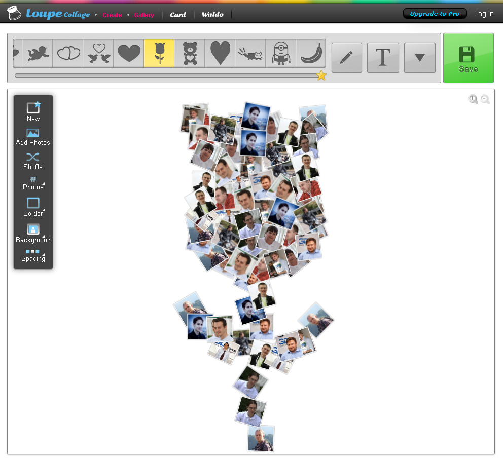Shuffle the collage photos
Screen dimensions: 503x461
tap(33, 161)
